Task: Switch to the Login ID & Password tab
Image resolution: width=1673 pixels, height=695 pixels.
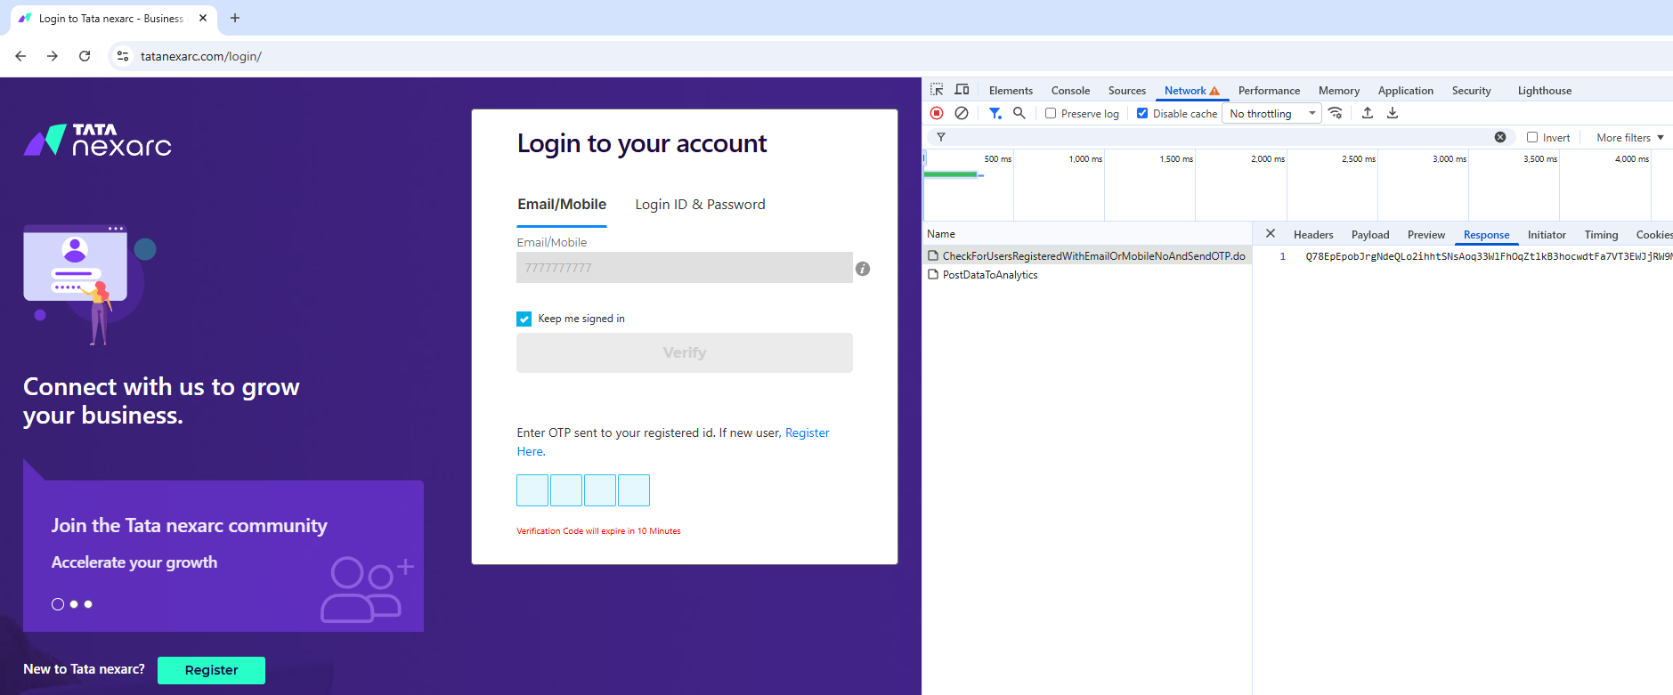Action: [700, 204]
